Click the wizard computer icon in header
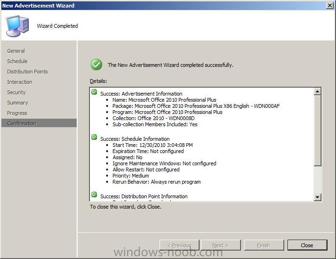The width and height of the screenshot is (336, 259). (x=17, y=26)
